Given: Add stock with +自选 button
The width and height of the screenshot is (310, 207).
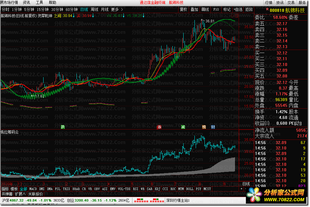Looking at the screenshot, I should point(238,9).
